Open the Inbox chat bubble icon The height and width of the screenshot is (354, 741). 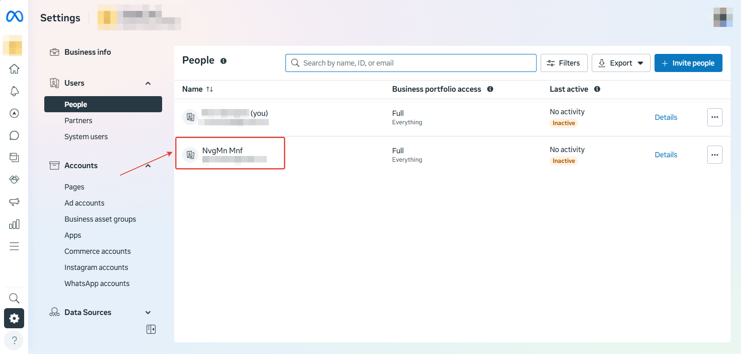pyautogui.click(x=14, y=136)
